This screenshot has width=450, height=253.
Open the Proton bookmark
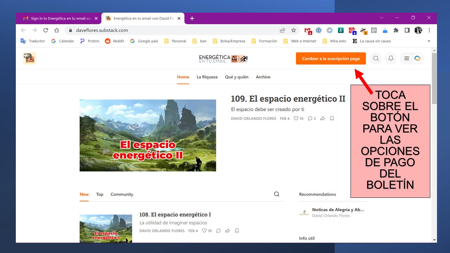(90, 41)
